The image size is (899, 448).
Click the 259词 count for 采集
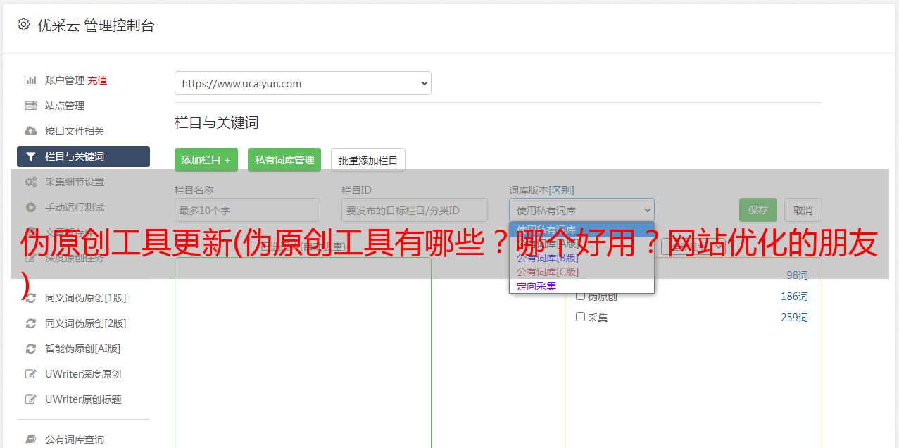[794, 318]
